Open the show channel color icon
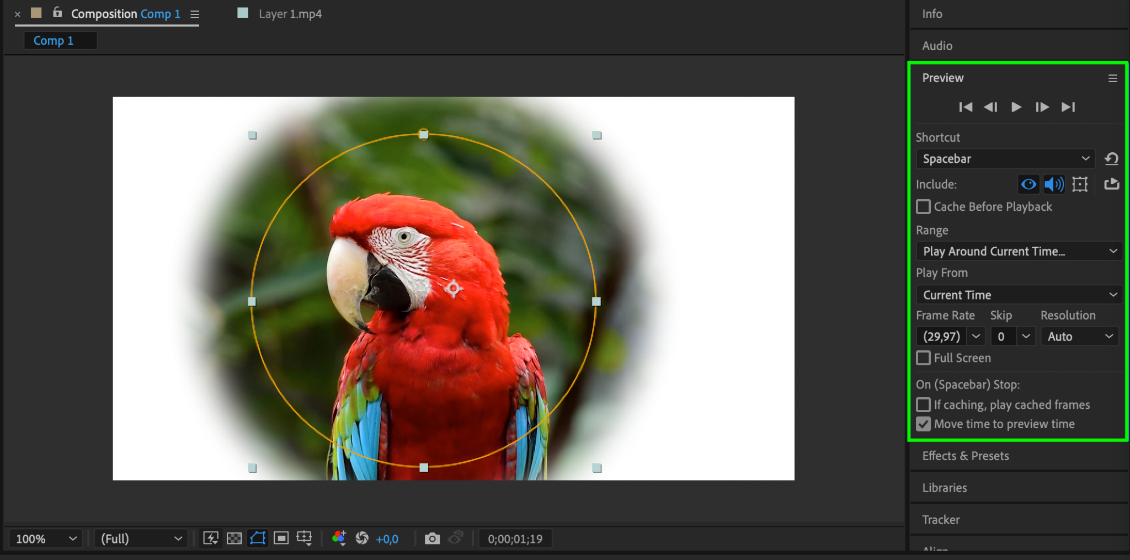This screenshot has height=560, width=1130. tap(339, 538)
